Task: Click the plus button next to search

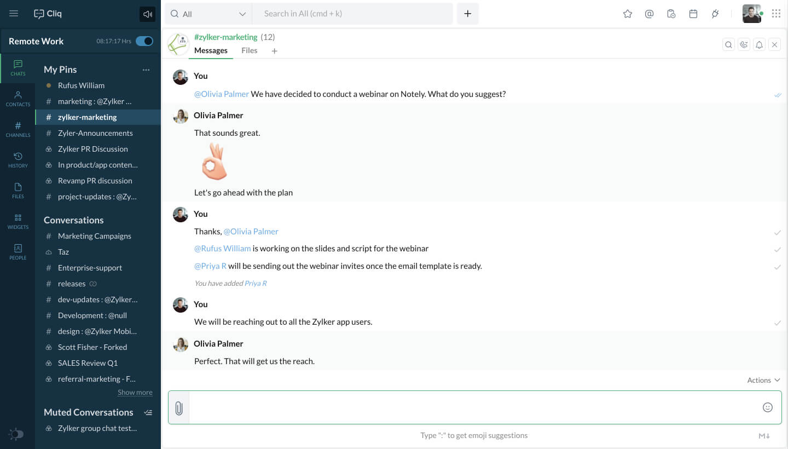Action: tap(468, 14)
